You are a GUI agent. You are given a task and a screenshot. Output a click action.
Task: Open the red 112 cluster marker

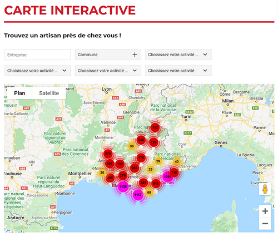pos(155,127)
